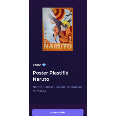Click the blue diamond gem icon
The image size is (116, 116).
pyautogui.click(x=44, y=65)
